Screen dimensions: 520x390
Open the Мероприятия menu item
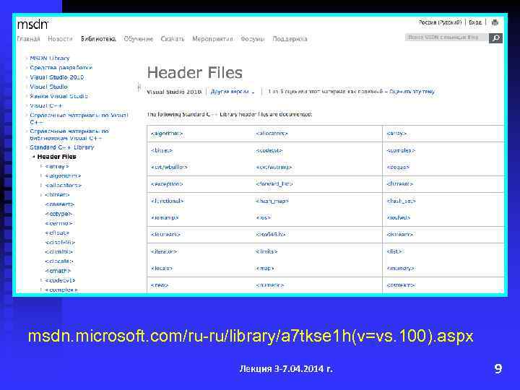212,39
